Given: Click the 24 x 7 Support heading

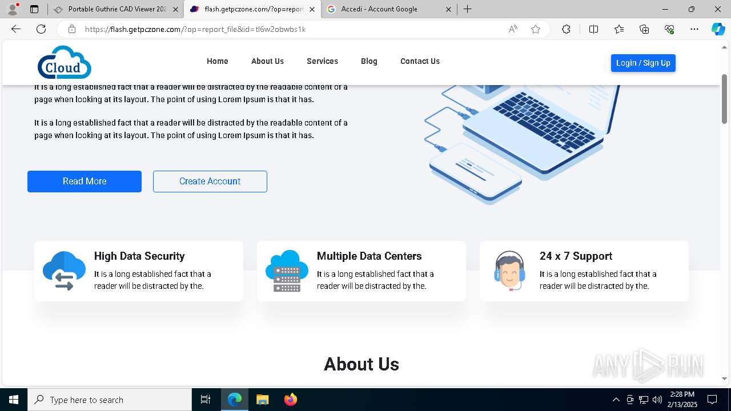Looking at the screenshot, I should [576, 256].
